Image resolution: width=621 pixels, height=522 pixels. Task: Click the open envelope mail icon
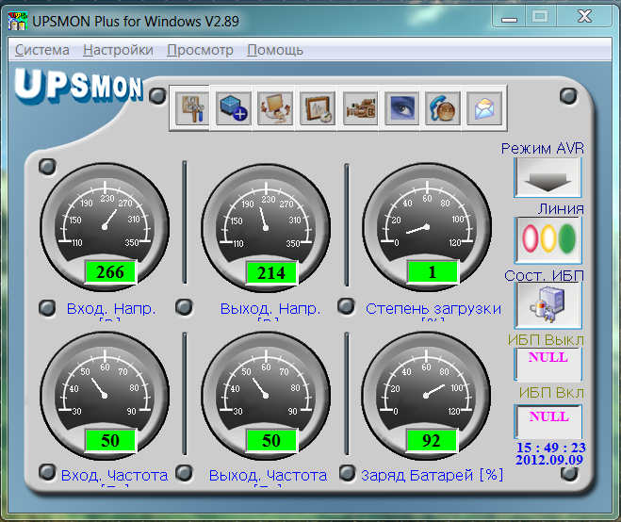tap(484, 108)
